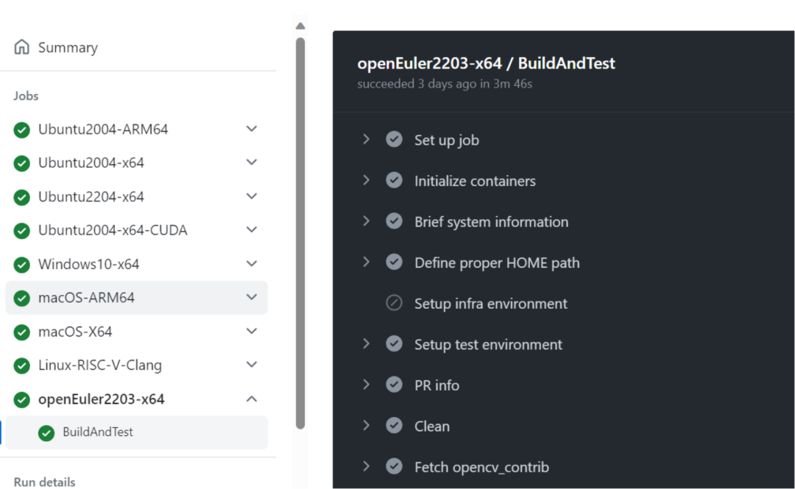Expand the PR info step log
The height and width of the screenshot is (489, 795).
366,385
